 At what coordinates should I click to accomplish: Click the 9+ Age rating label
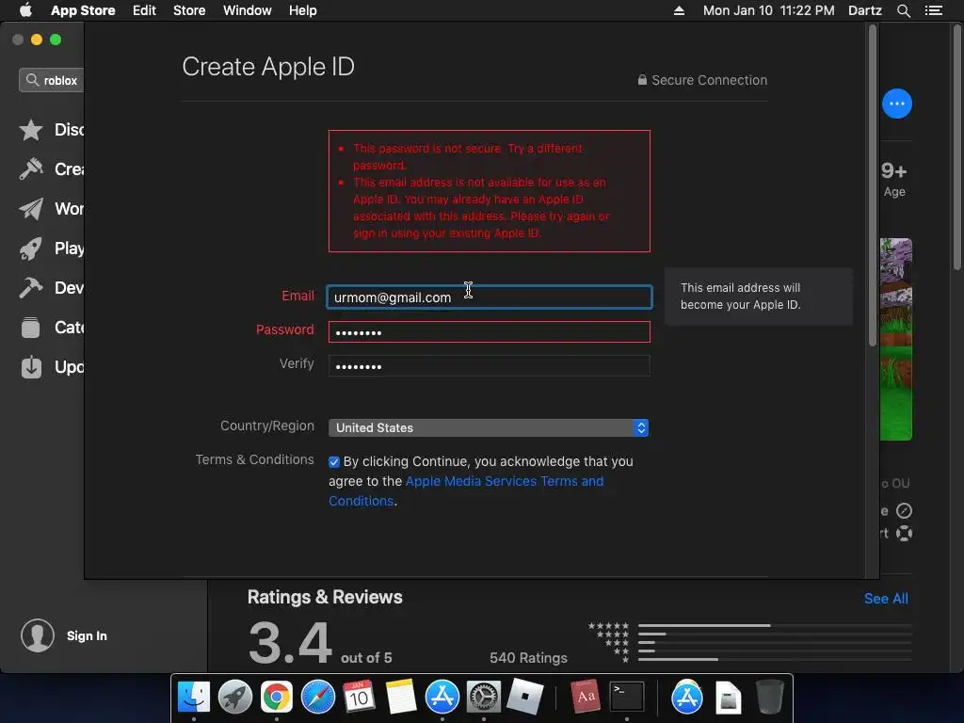pos(894,179)
